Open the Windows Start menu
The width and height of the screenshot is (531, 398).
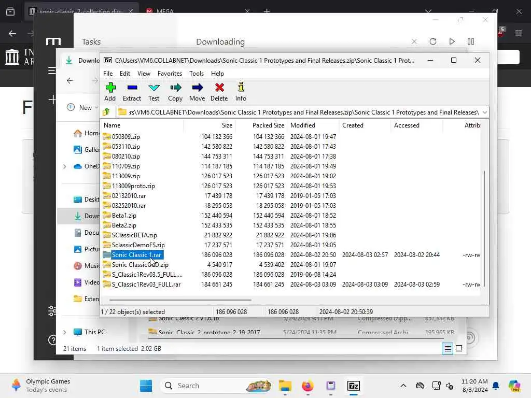(146, 386)
